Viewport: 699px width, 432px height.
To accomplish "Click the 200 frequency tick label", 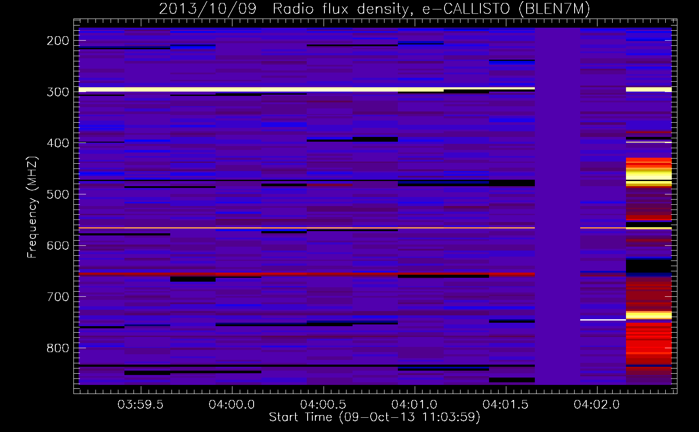I will coord(58,41).
